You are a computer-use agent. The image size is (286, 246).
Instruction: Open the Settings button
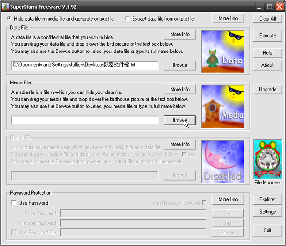[267, 212]
